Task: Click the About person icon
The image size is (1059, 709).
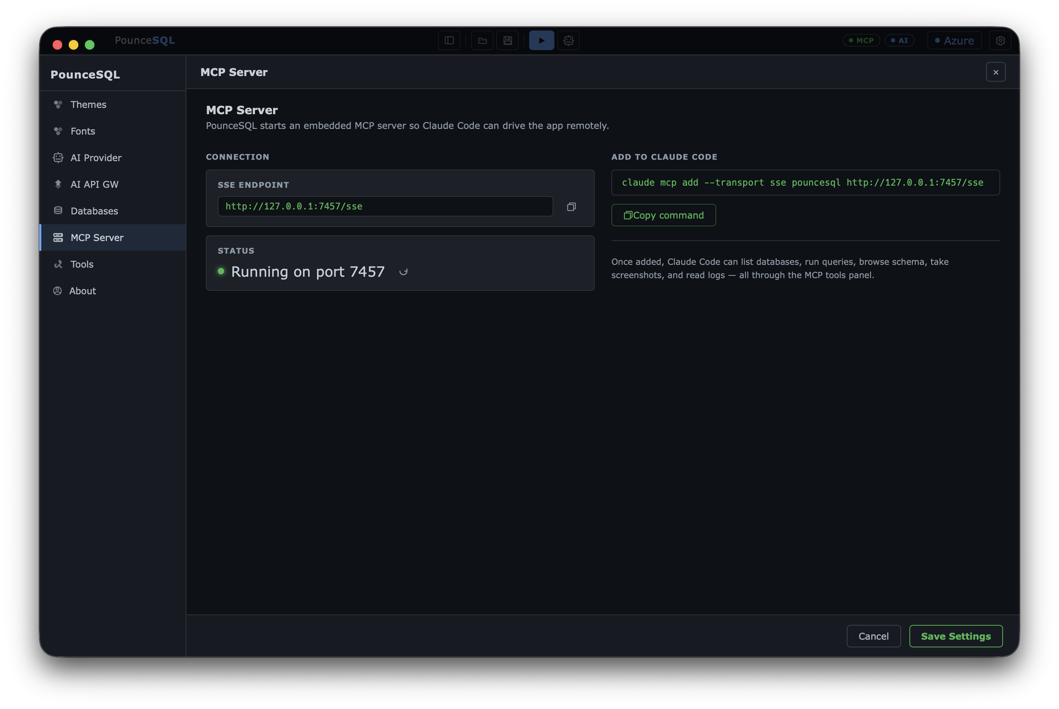Action: coord(57,291)
